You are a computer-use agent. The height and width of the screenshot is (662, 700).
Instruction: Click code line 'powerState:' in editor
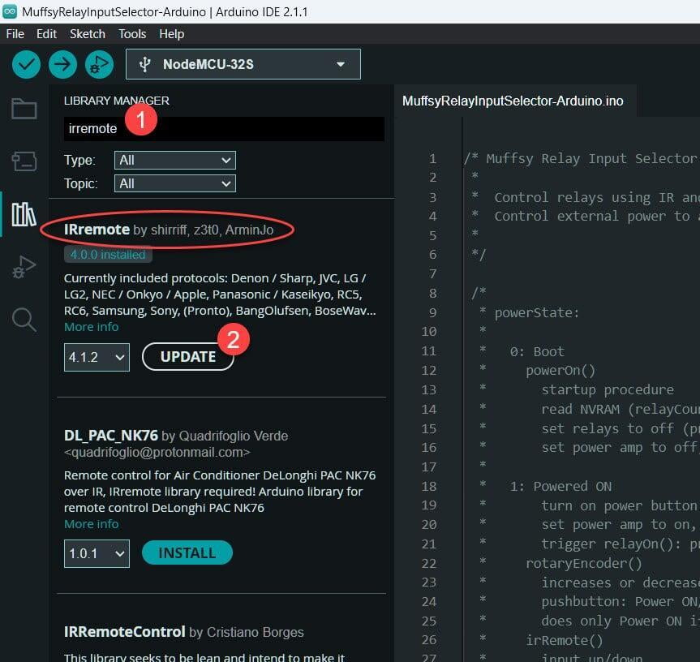537,313
